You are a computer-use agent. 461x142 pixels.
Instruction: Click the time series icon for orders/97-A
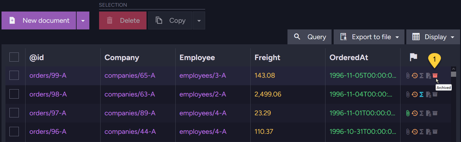pos(428,113)
